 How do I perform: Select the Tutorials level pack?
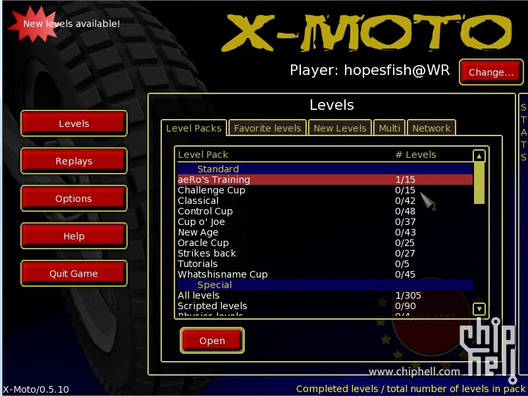[x=325, y=264]
